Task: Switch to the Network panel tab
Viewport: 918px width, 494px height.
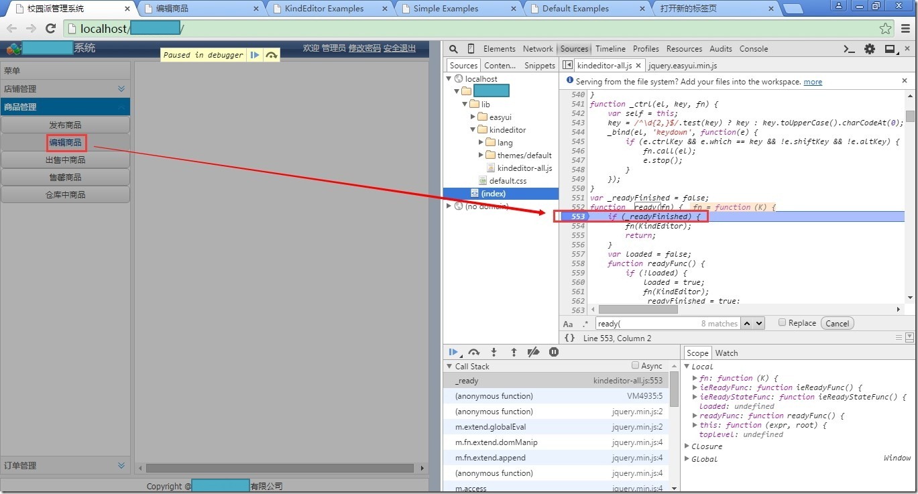Action: (538, 49)
